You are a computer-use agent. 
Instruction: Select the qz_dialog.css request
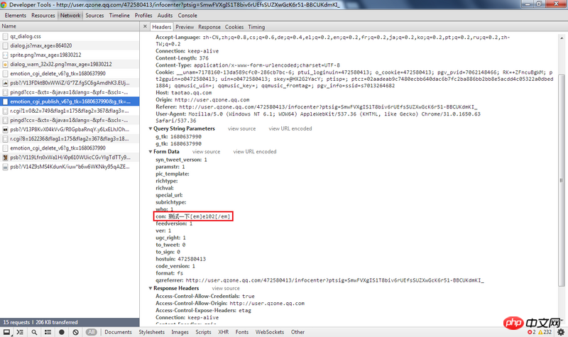(70, 36)
